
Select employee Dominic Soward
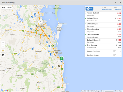point(103,55)
